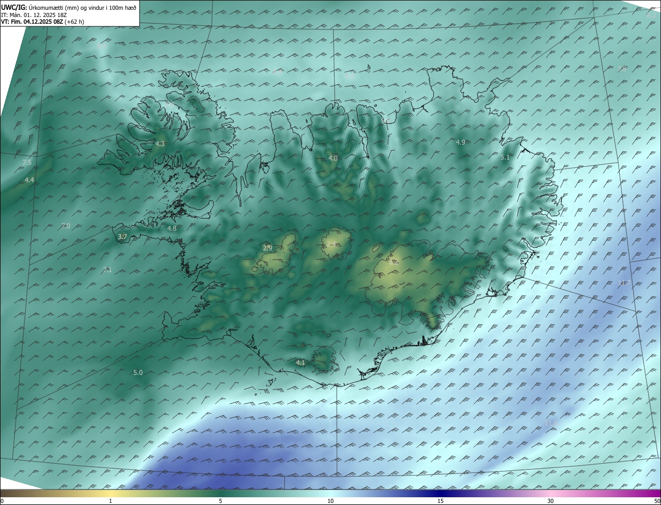This screenshot has width=661, height=505.
Task: Click the initial time 'IT: Mán. 01. 12. 2025 18Z'
Action: click(x=34, y=14)
